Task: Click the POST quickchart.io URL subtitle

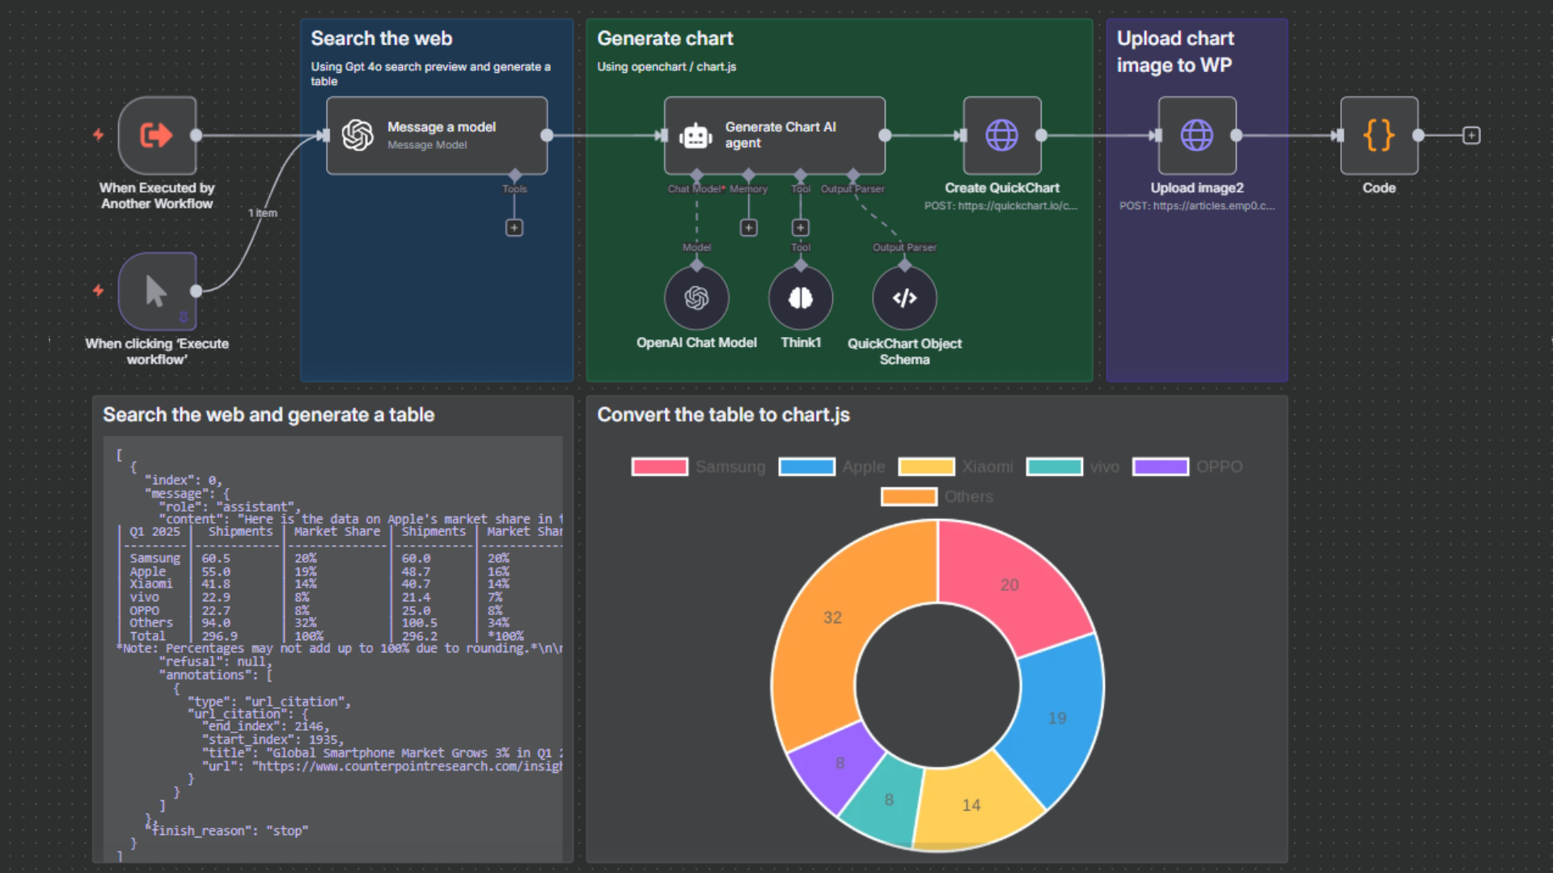Action: pos(1001,206)
